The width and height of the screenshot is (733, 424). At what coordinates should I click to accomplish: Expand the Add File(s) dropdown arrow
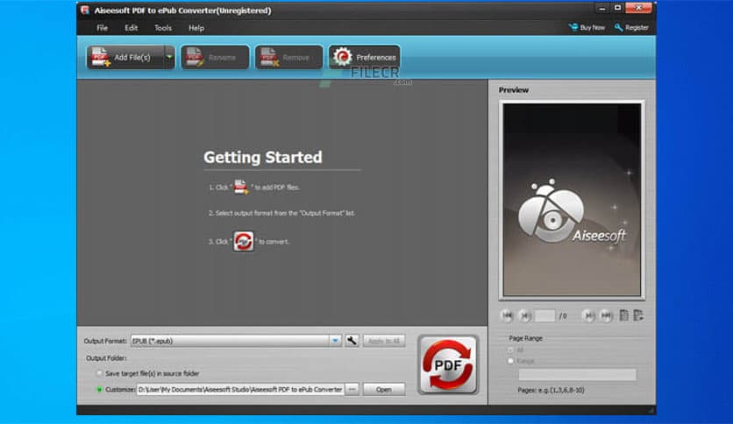[x=169, y=58]
